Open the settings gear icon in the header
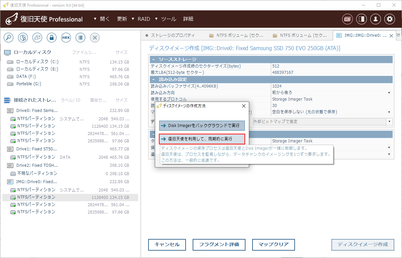402x258 pixels. coord(390,19)
